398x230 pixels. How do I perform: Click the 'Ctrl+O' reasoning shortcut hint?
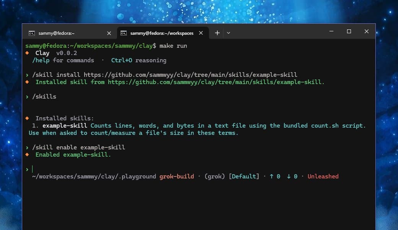pyautogui.click(x=122, y=60)
